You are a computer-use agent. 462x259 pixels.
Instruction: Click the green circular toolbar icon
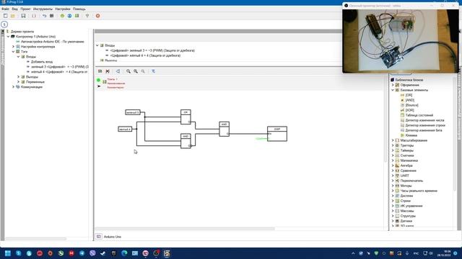(62, 16)
